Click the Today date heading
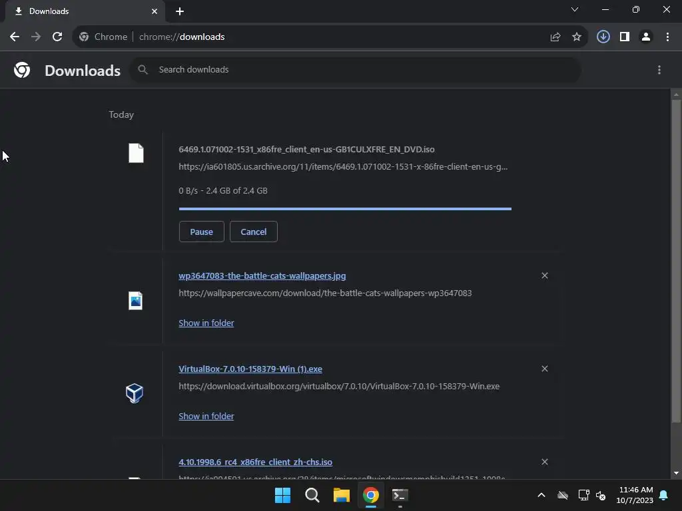682x511 pixels. click(121, 114)
